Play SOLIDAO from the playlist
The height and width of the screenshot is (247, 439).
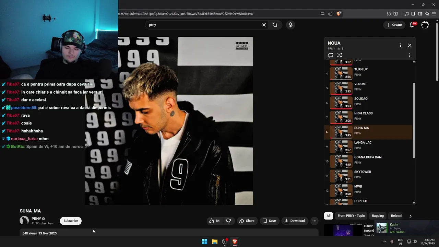[368, 103]
